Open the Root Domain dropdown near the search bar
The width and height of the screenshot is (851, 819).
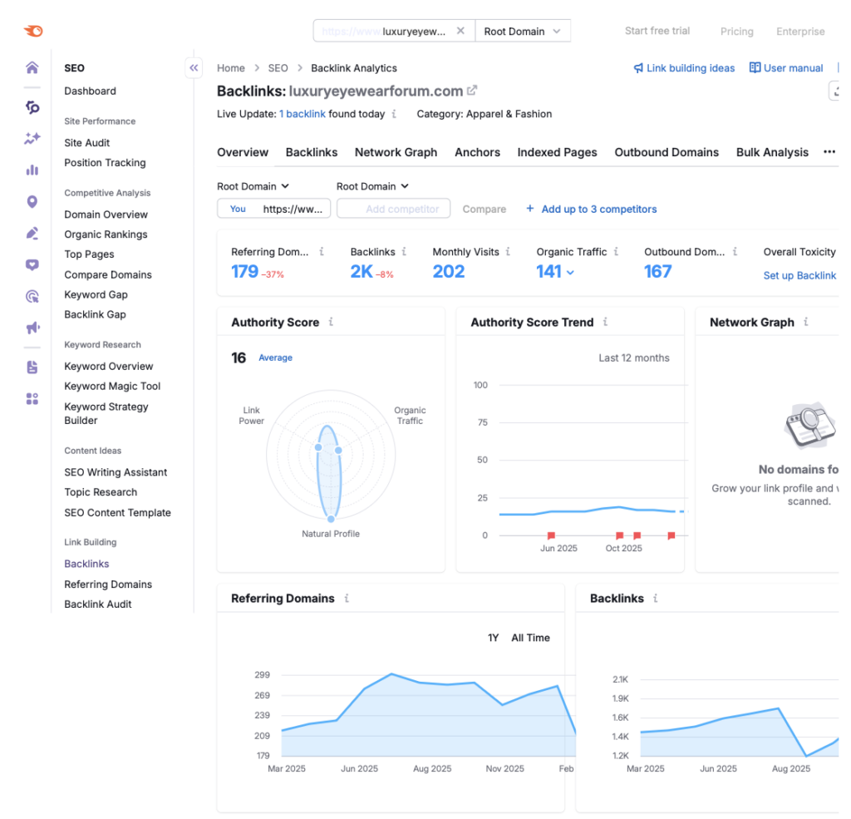point(522,31)
